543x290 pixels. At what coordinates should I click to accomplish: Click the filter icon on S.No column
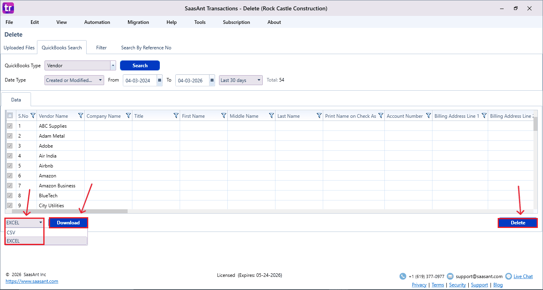[x=33, y=116]
